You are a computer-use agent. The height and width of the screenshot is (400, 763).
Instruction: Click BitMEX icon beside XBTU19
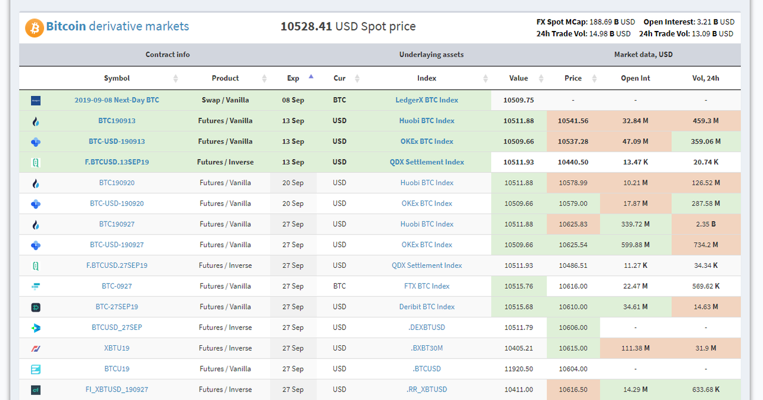36,348
